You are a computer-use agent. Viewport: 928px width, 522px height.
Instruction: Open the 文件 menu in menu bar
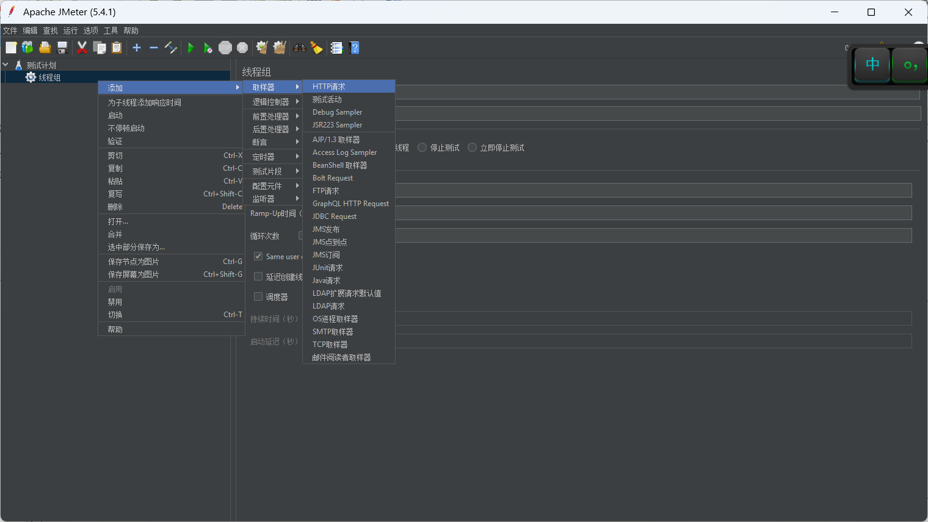[10, 30]
